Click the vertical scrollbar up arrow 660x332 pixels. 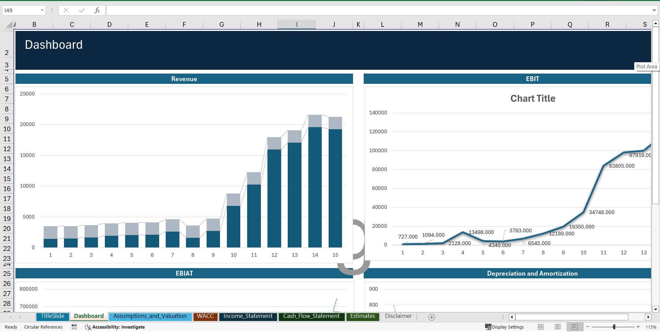(x=656, y=24)
